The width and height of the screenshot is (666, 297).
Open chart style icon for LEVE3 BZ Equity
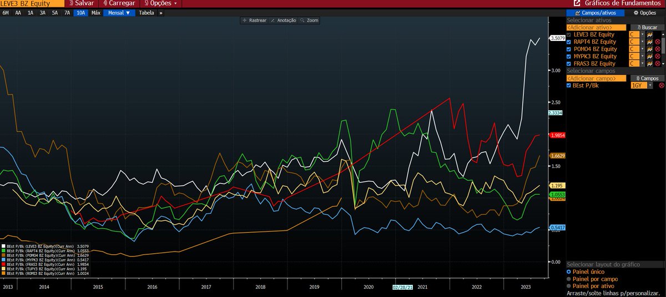649,34
